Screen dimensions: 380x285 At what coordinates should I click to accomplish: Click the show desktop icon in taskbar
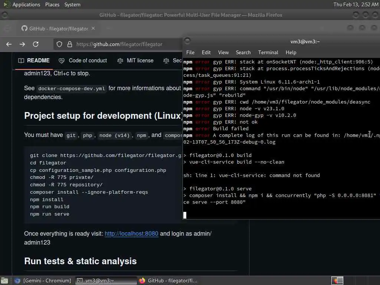click(4, 281)
